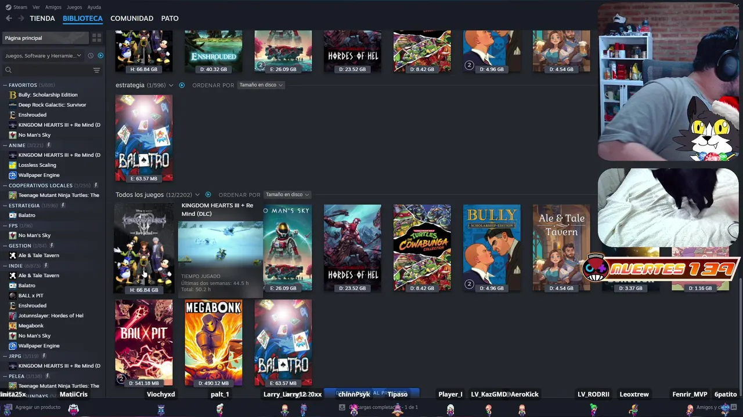The image size is (743, 417).
Task: Collapse the PELEA category
Action: pos(5,376)
